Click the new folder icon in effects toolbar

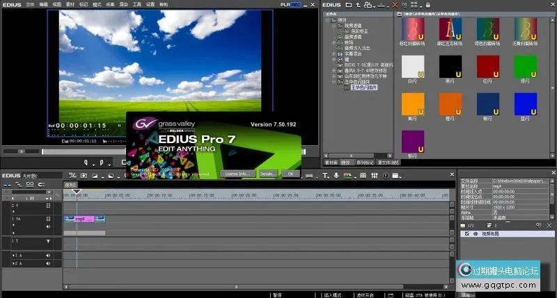click(347, 6)
